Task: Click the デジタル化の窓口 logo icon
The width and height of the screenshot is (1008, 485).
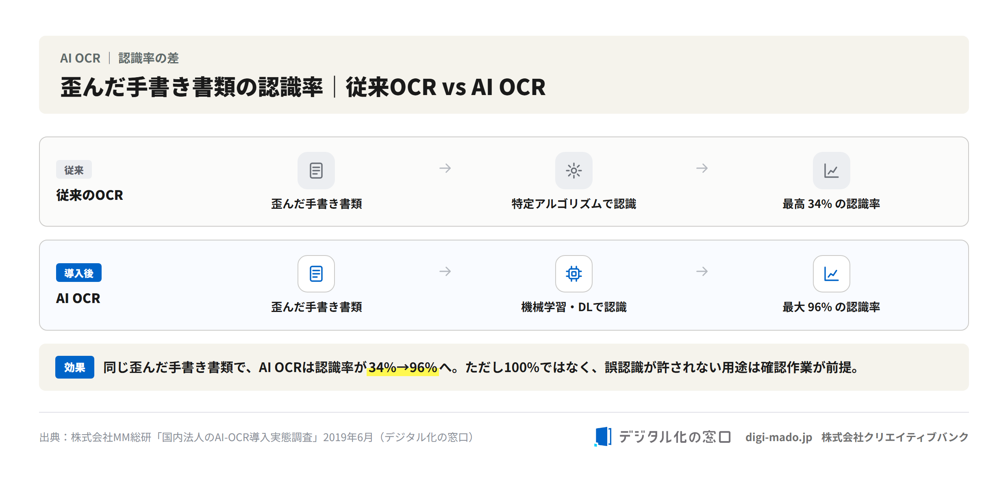Action: pos(603,437)
